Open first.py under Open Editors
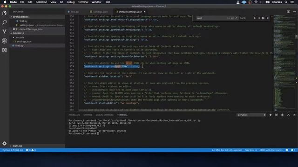 coord(23,21)
